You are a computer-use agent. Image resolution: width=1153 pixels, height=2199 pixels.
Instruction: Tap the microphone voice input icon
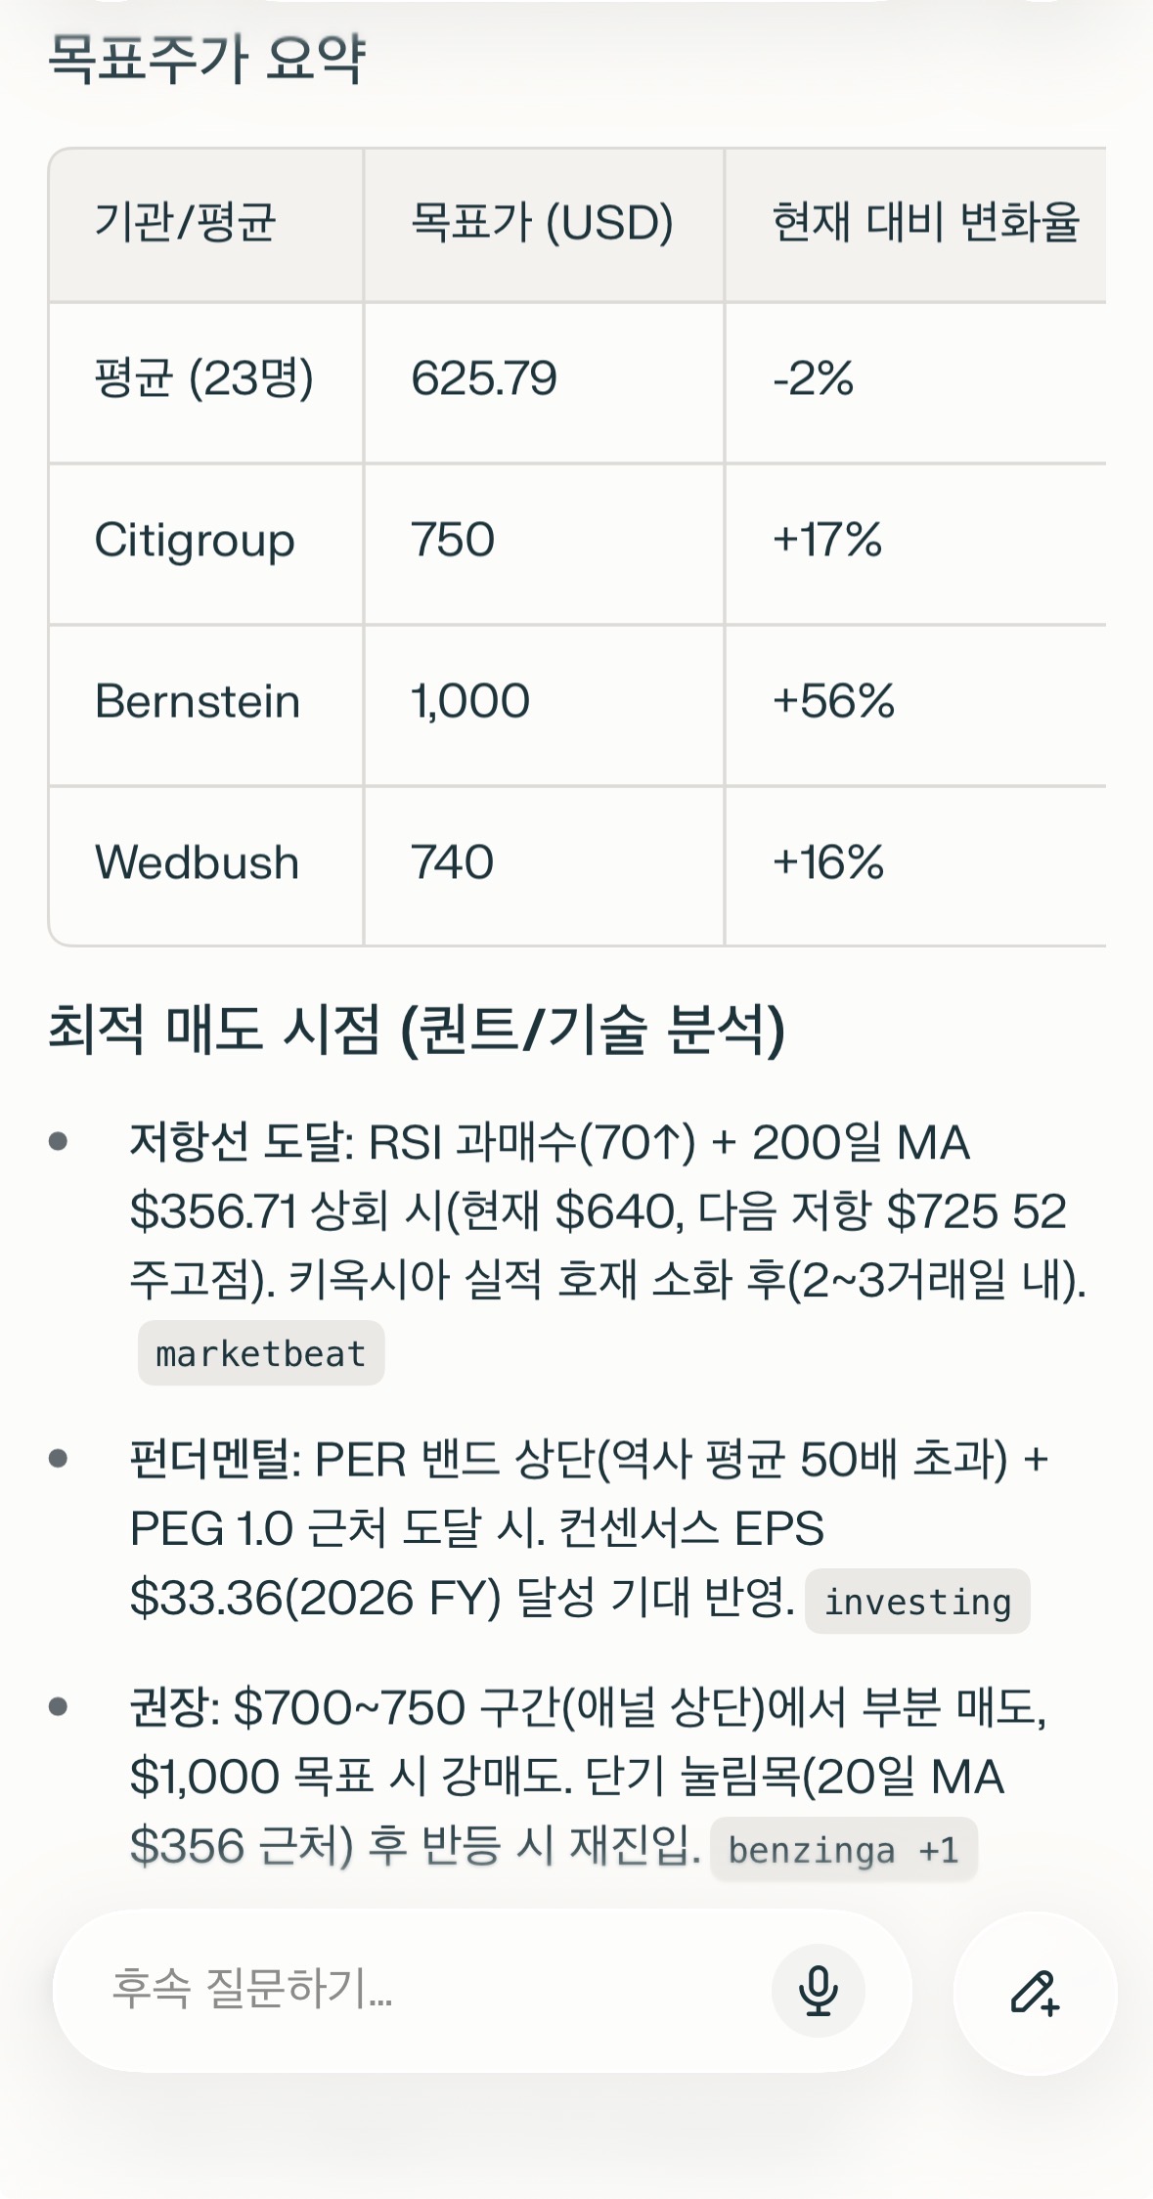click(x=818, y=1991)
